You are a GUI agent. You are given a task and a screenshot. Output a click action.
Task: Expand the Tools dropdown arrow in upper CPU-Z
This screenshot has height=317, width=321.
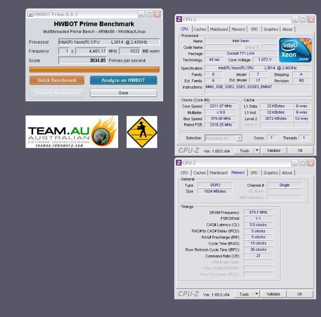tap(257, 151)
